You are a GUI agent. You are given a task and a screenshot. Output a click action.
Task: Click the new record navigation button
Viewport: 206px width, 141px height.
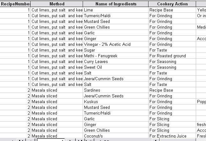[89, 140]
